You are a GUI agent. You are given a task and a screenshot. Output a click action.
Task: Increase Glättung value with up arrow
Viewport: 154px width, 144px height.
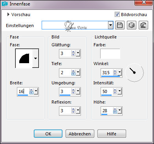(x=73, y=52)
